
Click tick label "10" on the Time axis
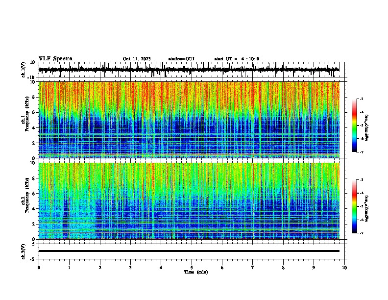coord(344,268)
